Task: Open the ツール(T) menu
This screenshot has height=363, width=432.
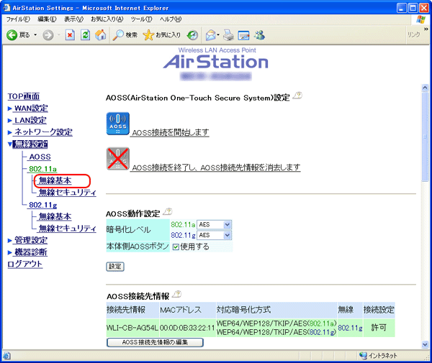Action: pyautogui.click(x=141, y=19)
